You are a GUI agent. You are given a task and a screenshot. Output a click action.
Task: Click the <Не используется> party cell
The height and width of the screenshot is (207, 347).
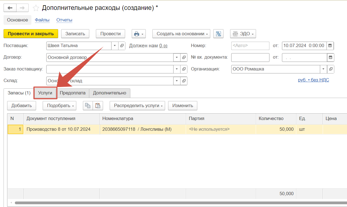click(x=221, y=129)
